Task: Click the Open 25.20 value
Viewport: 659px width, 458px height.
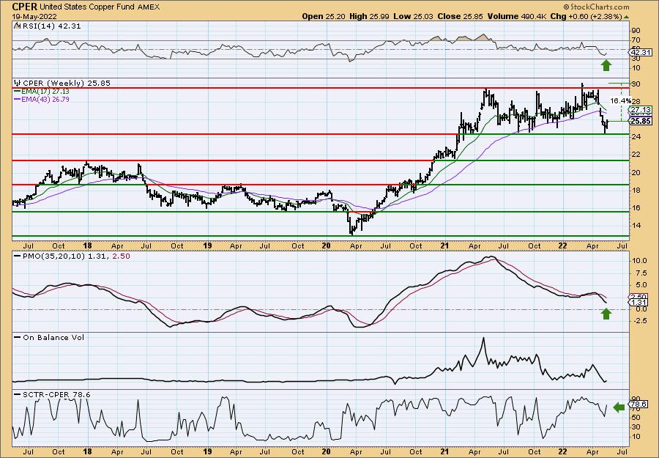Action: coord(324,16)
